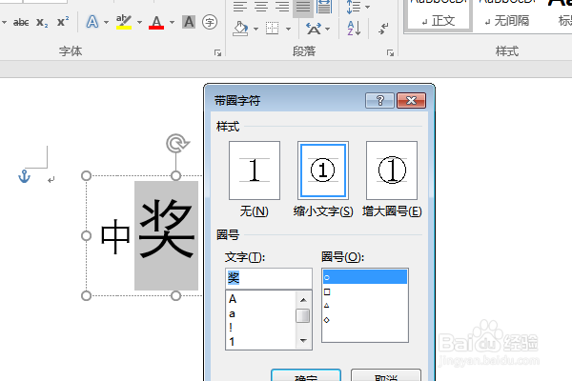The width and height of the screenshot is (572, 381).
Task: Click the anchor icon in document
Action: (x=24, y=176)
